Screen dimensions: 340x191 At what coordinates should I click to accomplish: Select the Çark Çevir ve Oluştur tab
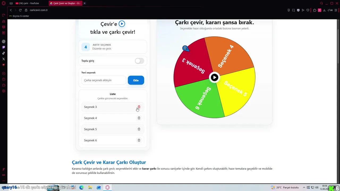[x=65, y=3]
